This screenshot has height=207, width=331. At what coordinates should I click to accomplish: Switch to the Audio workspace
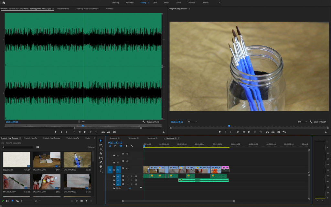coord(178,3)
